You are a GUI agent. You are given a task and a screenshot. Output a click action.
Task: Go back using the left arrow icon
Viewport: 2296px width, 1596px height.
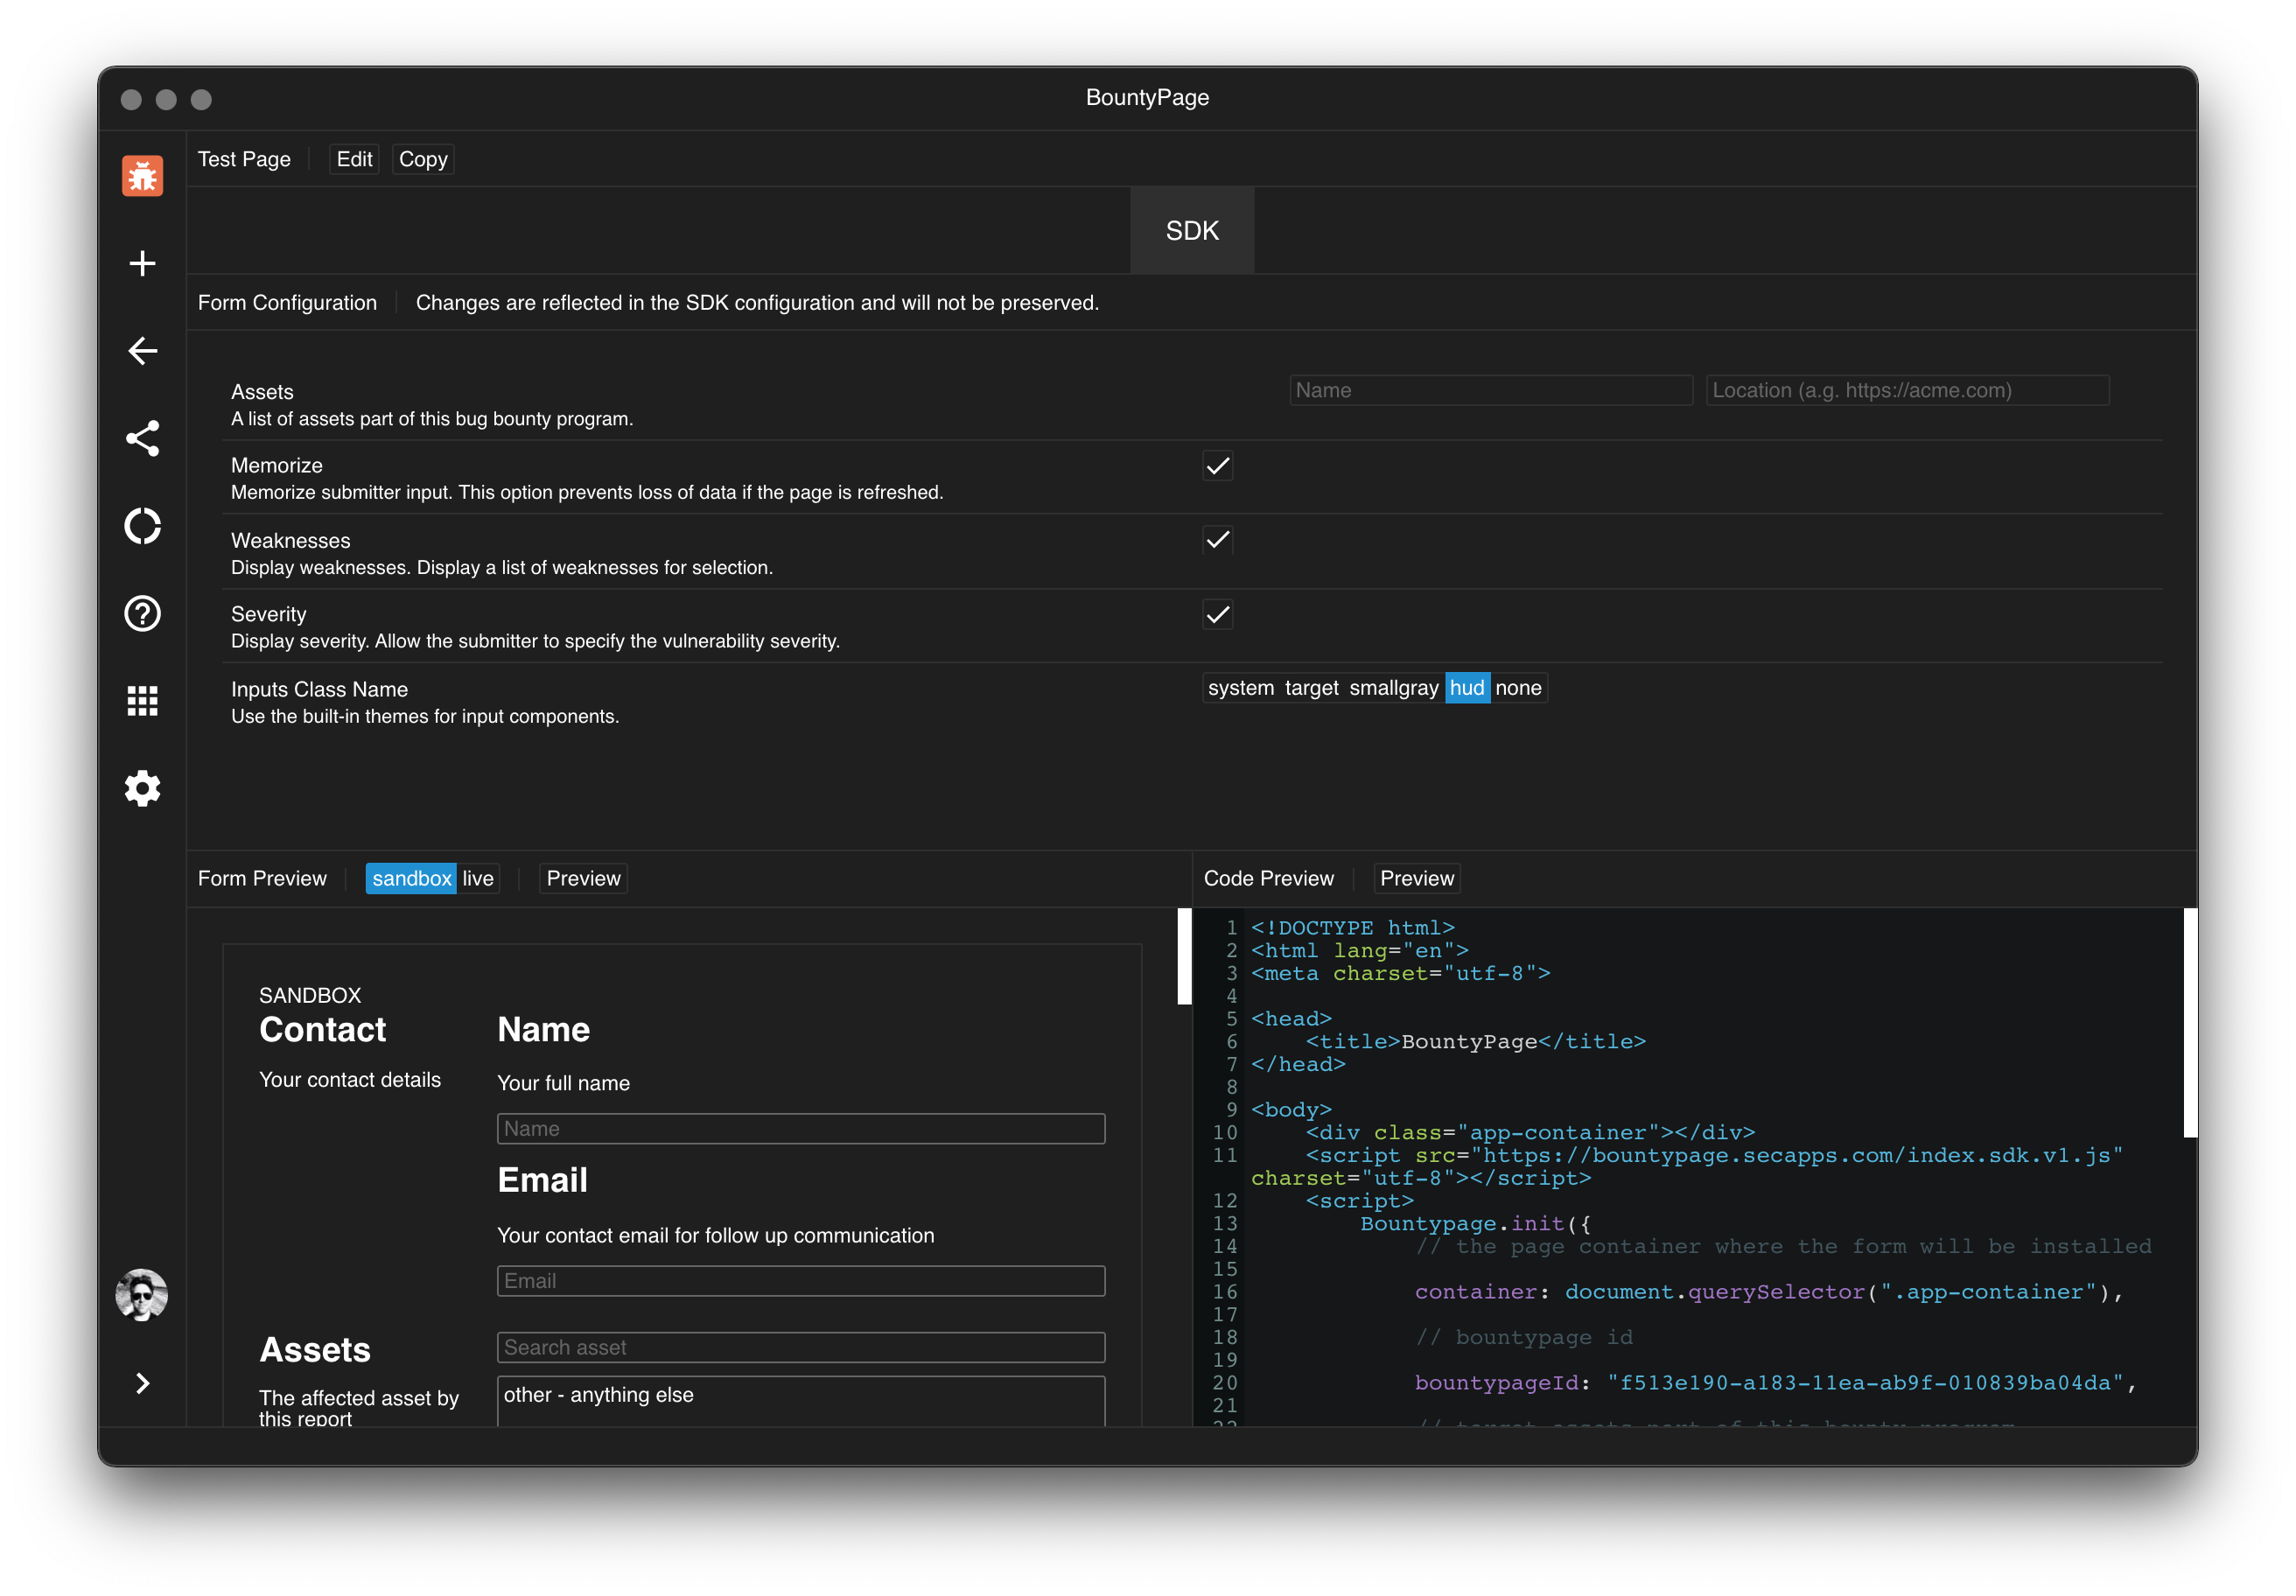[142, 351]
